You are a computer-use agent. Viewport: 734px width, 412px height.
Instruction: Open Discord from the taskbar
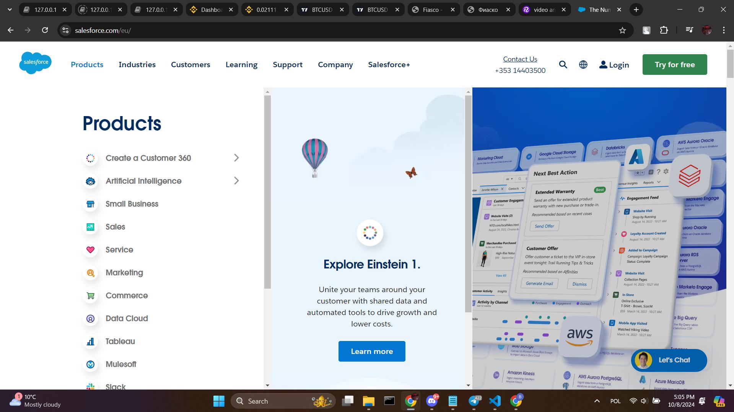(x=432, y=401)
